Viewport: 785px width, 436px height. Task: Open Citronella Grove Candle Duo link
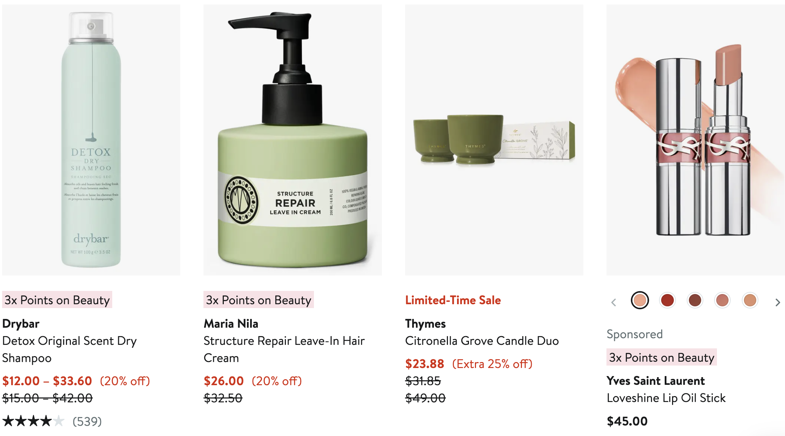pos(482,341)
